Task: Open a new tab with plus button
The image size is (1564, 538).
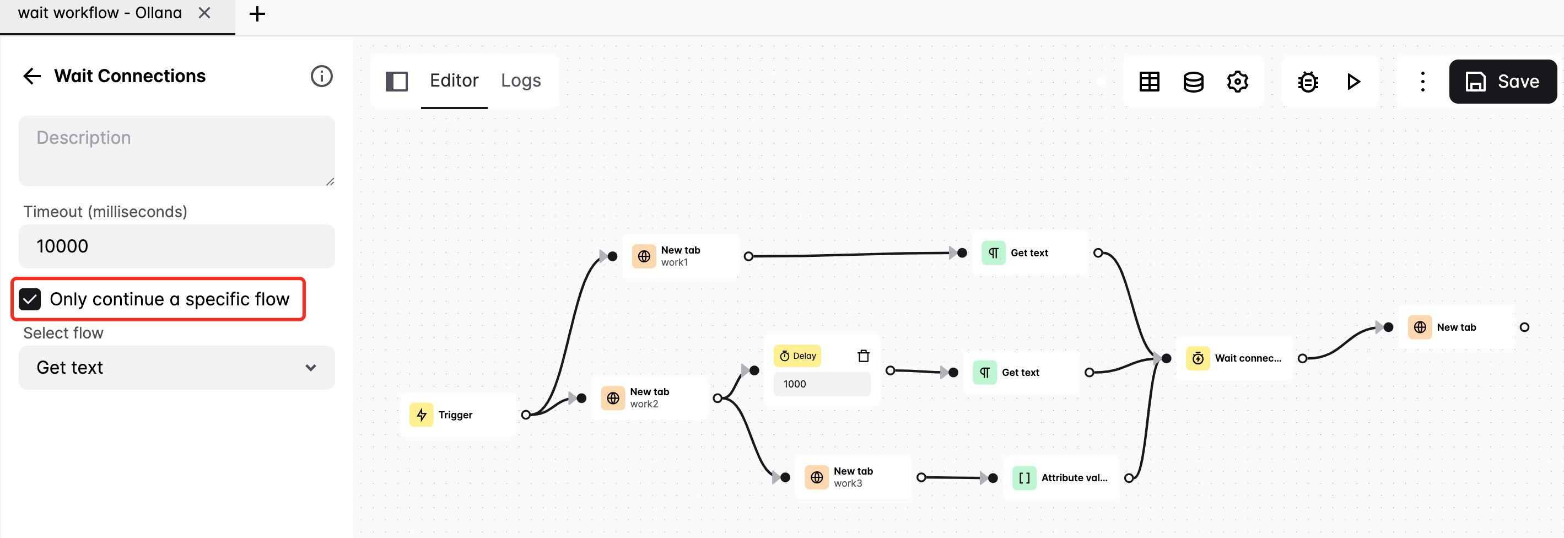Action: [x=257, y=13]
